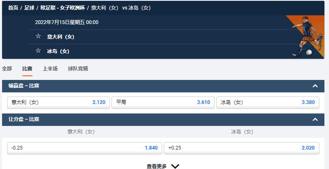The image size is (329, 169).
Task: Collapse the 输赢盘 – 比赛 section
Action: pos(315,86)
